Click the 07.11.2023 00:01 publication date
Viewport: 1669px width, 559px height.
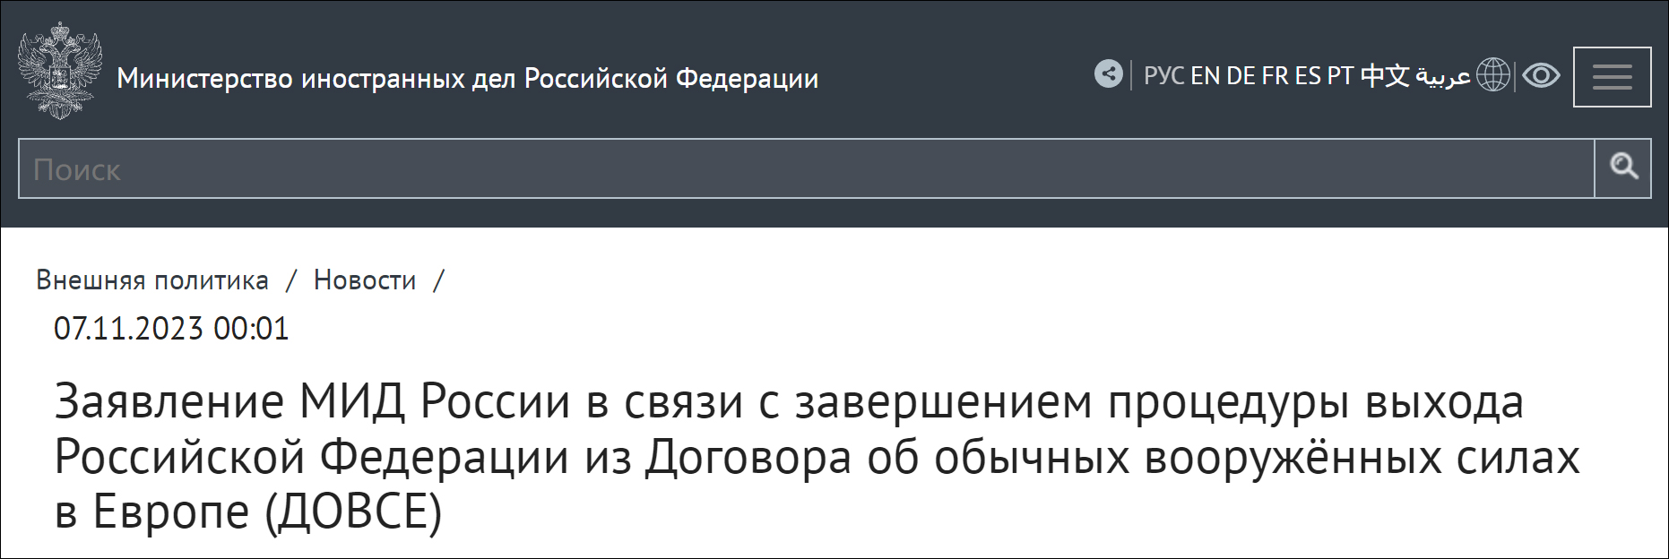click(x=171, y=329)
